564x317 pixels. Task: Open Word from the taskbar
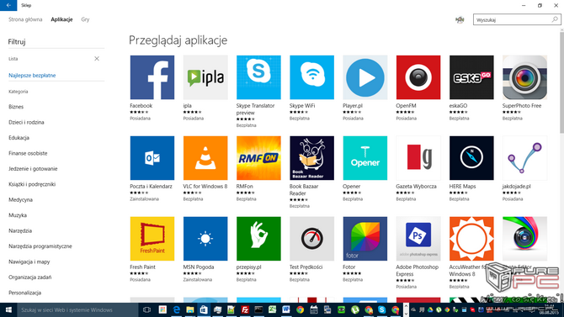click(286, 309)
